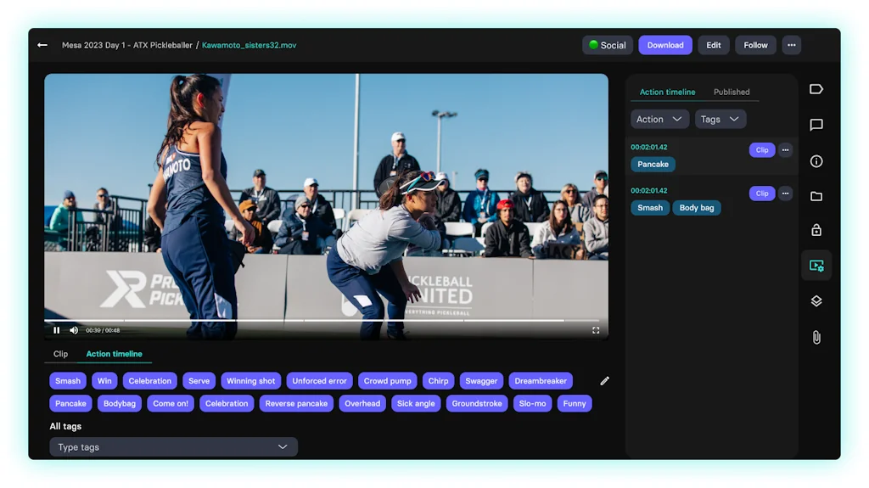Viewport: 869px width, 488px height.
Task: Click the back arrow icon
Action: [x=42, y=45]
